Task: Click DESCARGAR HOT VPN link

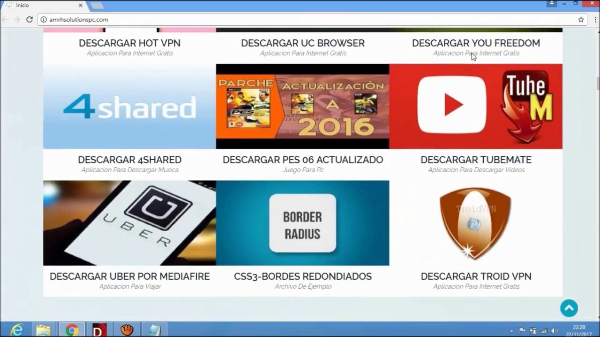Action: 129,43
